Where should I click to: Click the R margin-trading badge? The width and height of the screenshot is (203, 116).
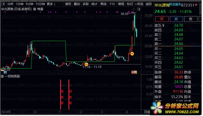coord(196,5)
